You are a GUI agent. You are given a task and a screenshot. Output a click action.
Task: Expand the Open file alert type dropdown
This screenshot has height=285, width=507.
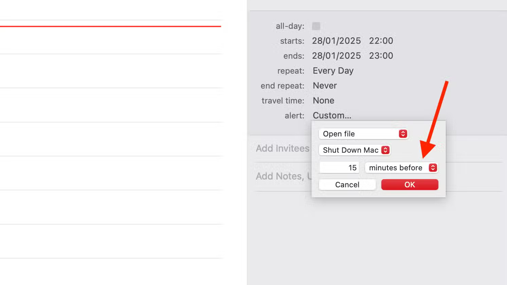coord(363,134)
